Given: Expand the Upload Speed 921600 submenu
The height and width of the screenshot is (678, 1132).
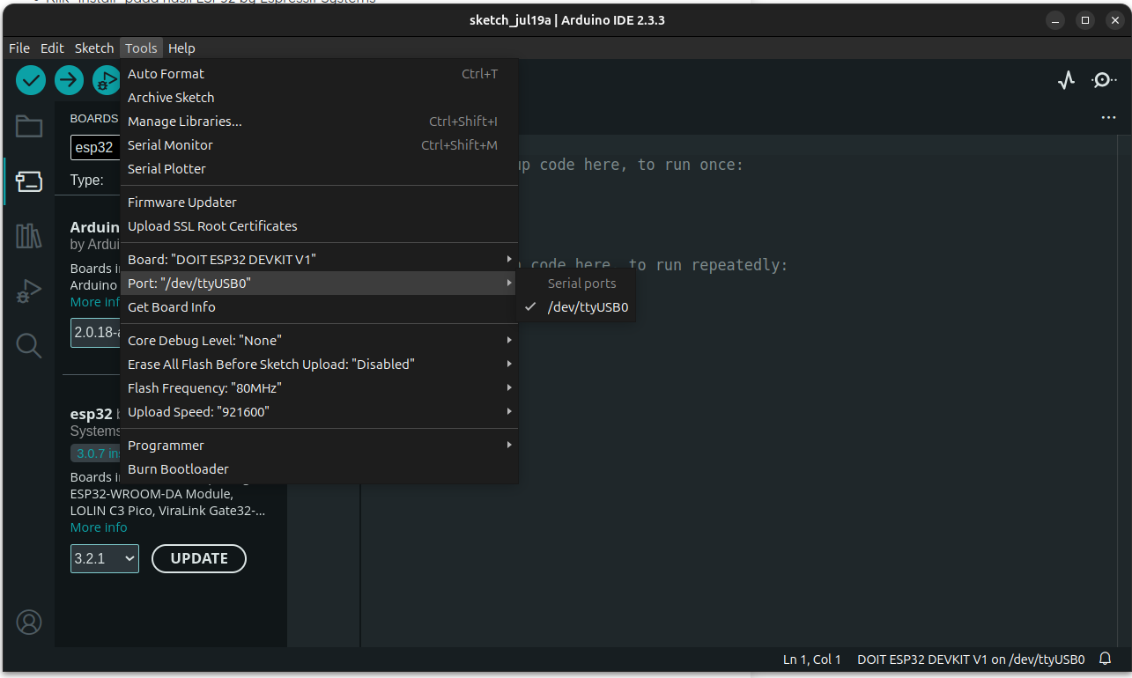Looking at the screenshot, I should click(319, 411).
